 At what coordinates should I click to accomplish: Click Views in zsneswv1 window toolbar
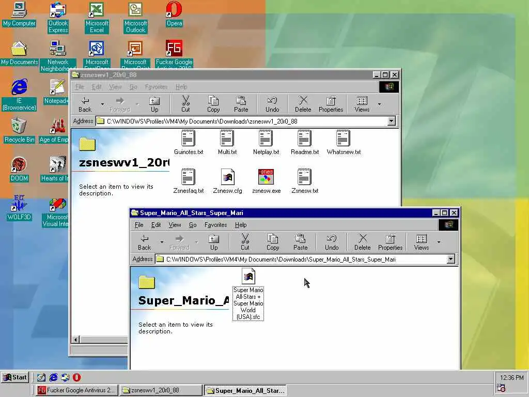click(362, 104)
